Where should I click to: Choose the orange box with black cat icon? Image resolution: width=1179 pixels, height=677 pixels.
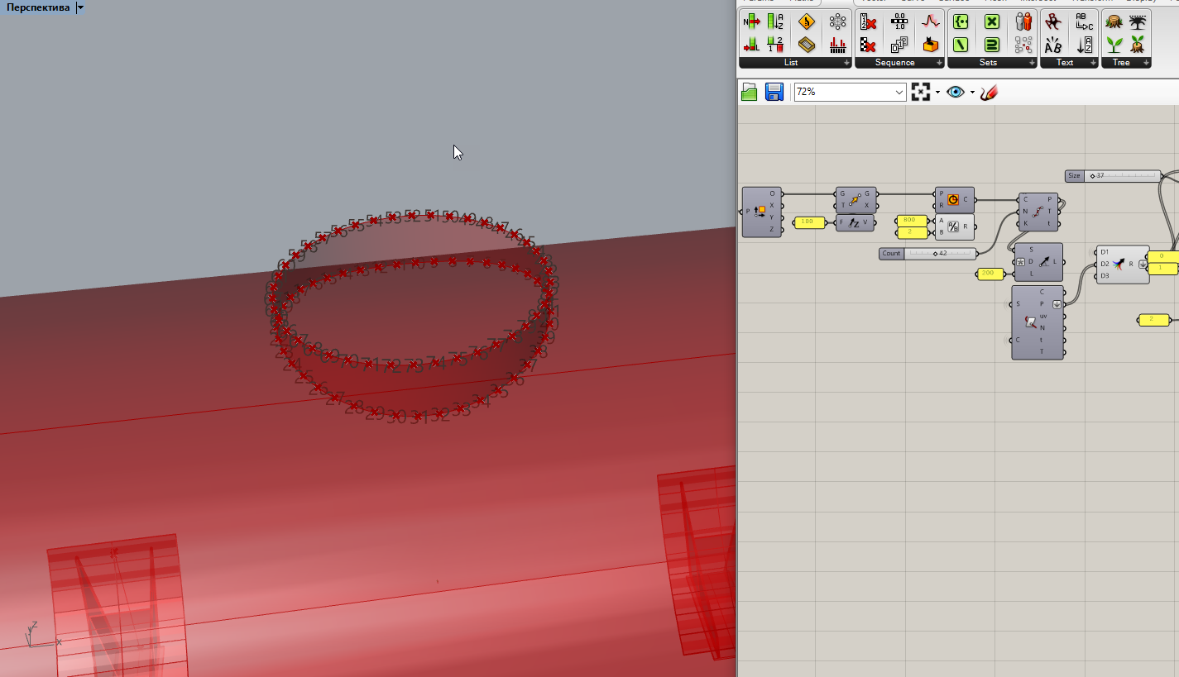tap(932, 45)
